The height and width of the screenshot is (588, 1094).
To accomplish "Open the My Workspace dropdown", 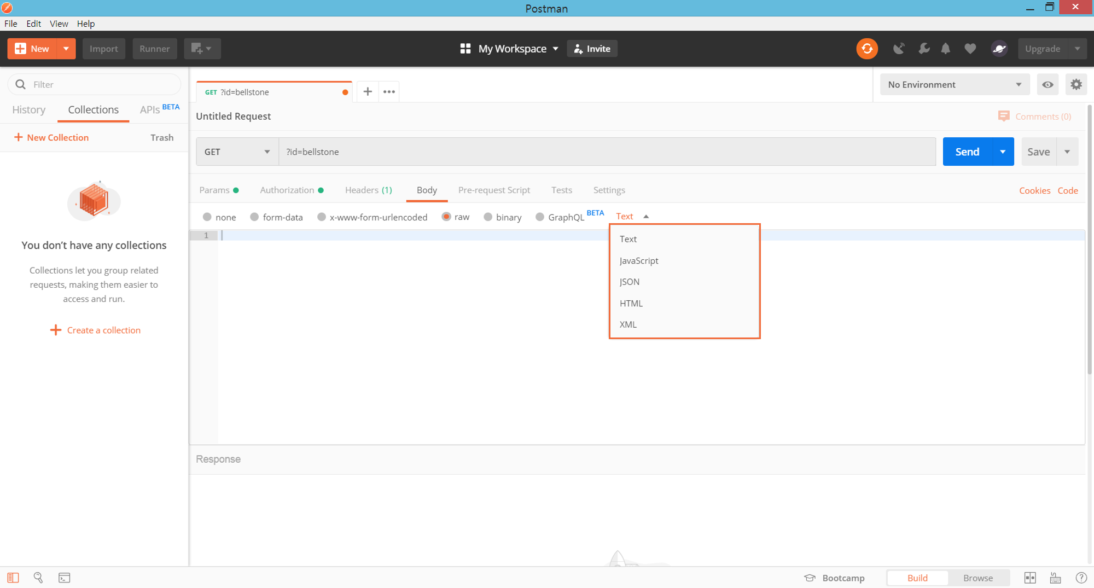I will (x=518, y=49).
